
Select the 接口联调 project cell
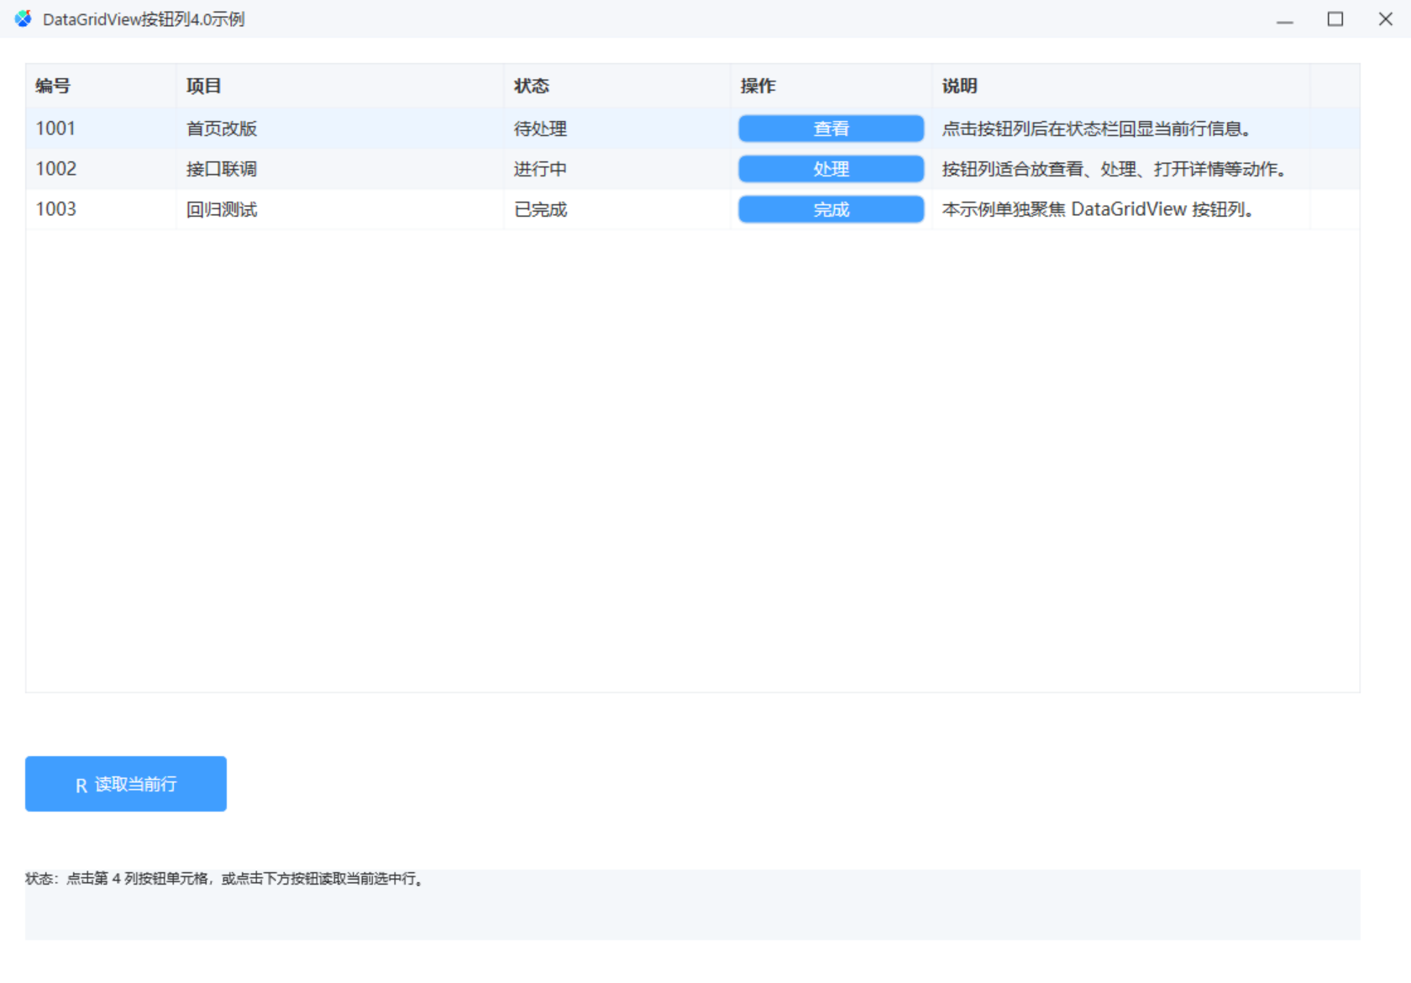[x=340, y=169]
